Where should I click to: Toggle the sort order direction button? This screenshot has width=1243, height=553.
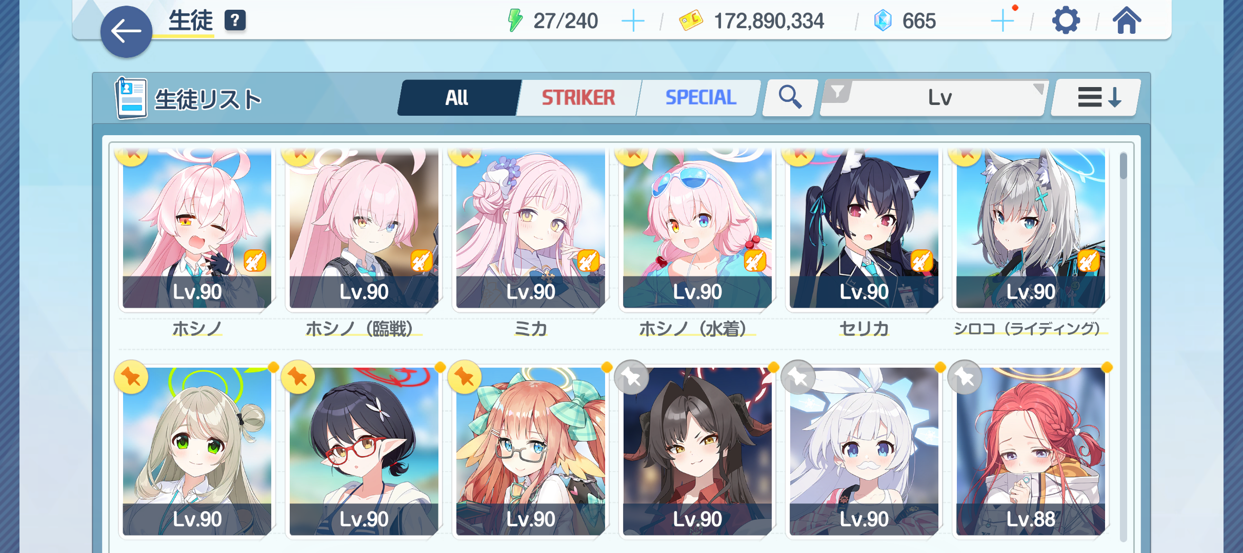point(1096,97)
